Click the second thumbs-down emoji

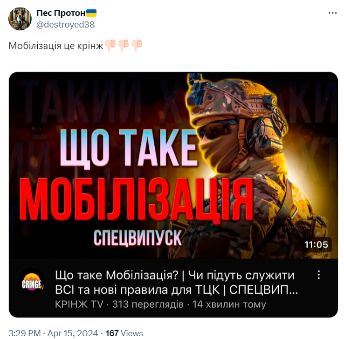pos(124,45)
